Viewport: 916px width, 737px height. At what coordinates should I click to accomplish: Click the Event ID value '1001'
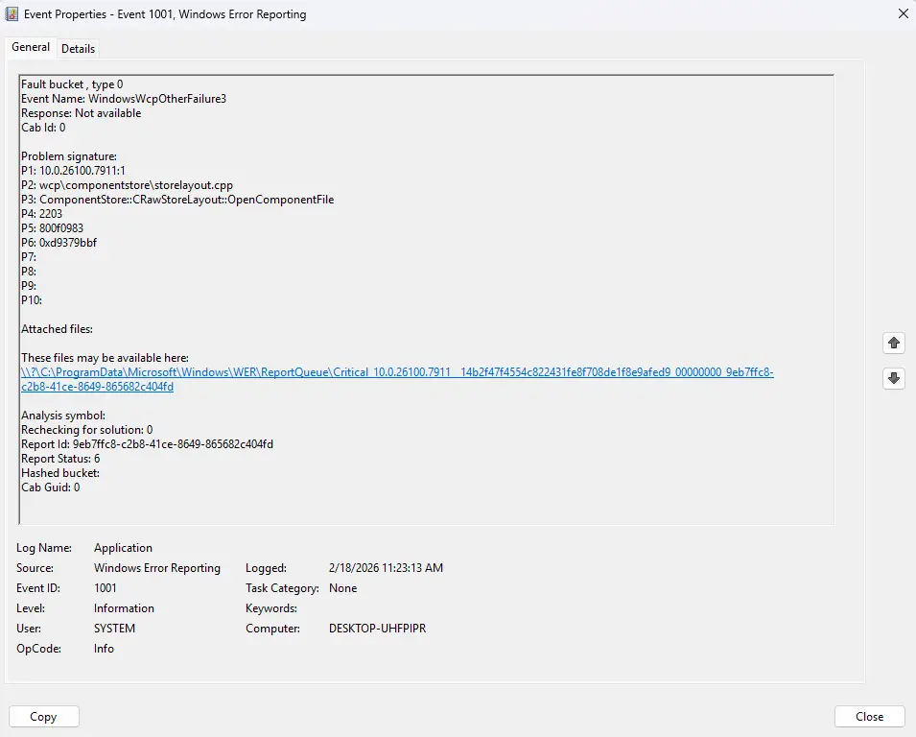[x=106, y=588]
